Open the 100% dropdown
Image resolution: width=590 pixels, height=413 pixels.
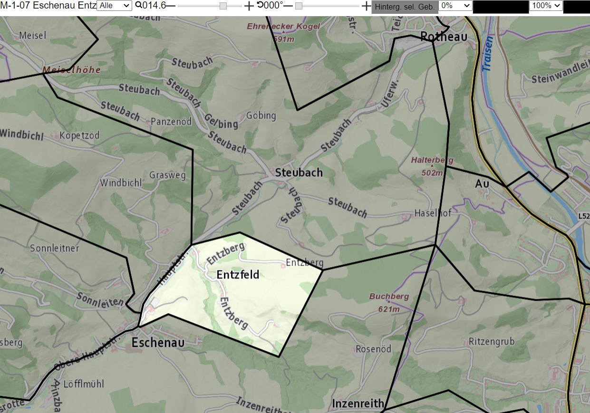[x=546, y=6]
